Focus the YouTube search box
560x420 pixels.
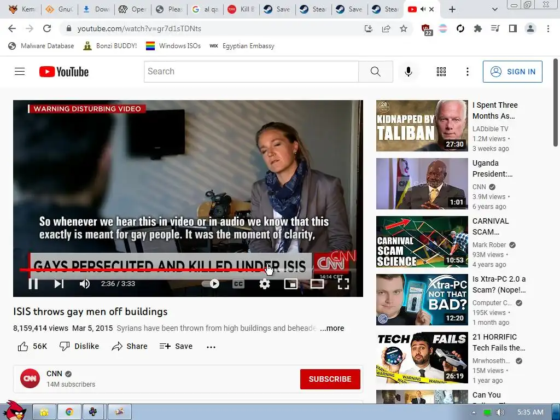point(251,72)
